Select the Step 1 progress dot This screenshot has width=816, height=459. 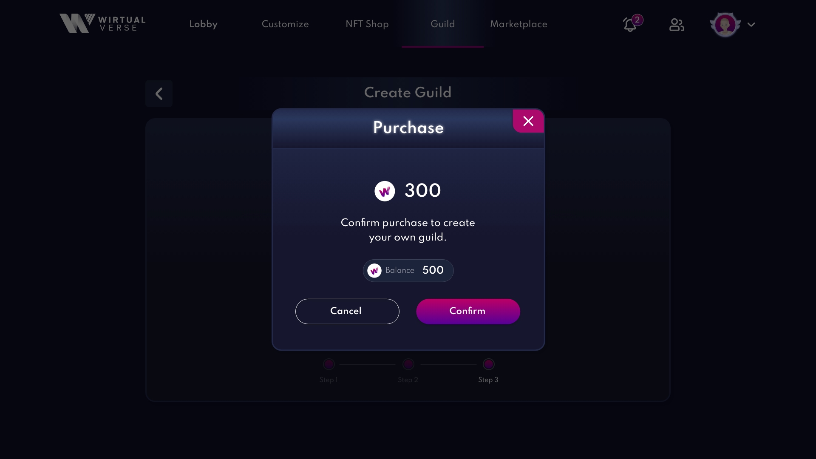(x=329, y=364)
